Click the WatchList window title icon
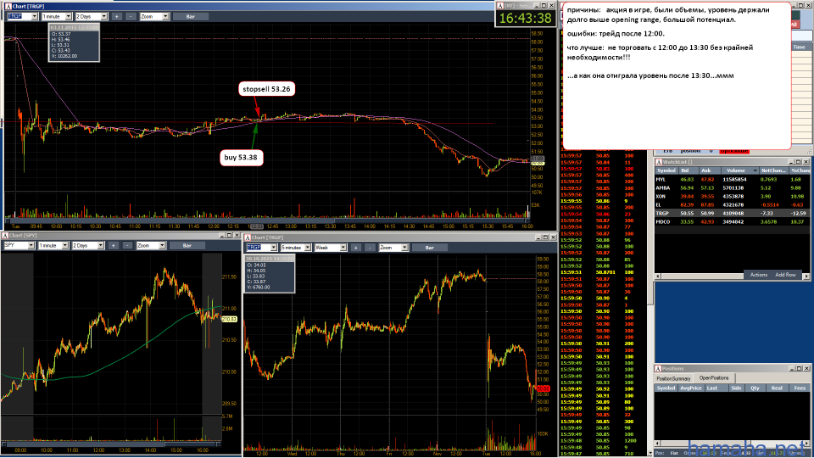Image resolution: width=814 pixels, height=458 pixels. 658,162
